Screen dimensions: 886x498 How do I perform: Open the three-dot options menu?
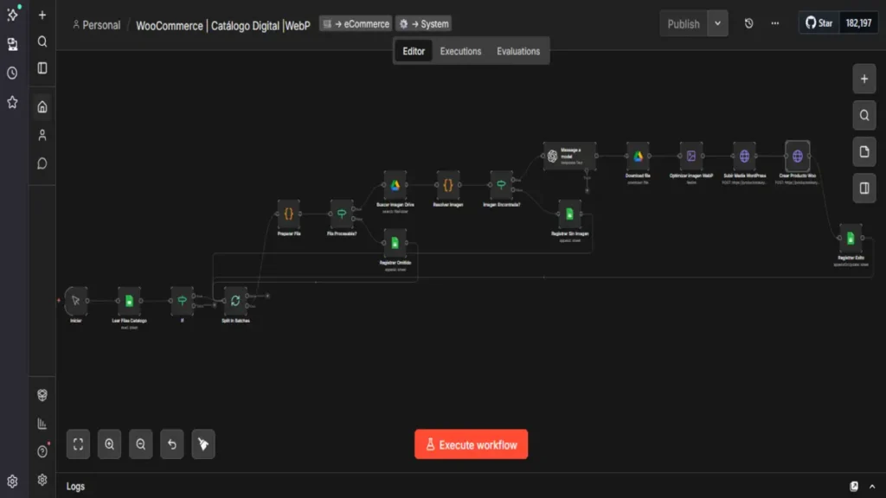(x=774, y=23)
